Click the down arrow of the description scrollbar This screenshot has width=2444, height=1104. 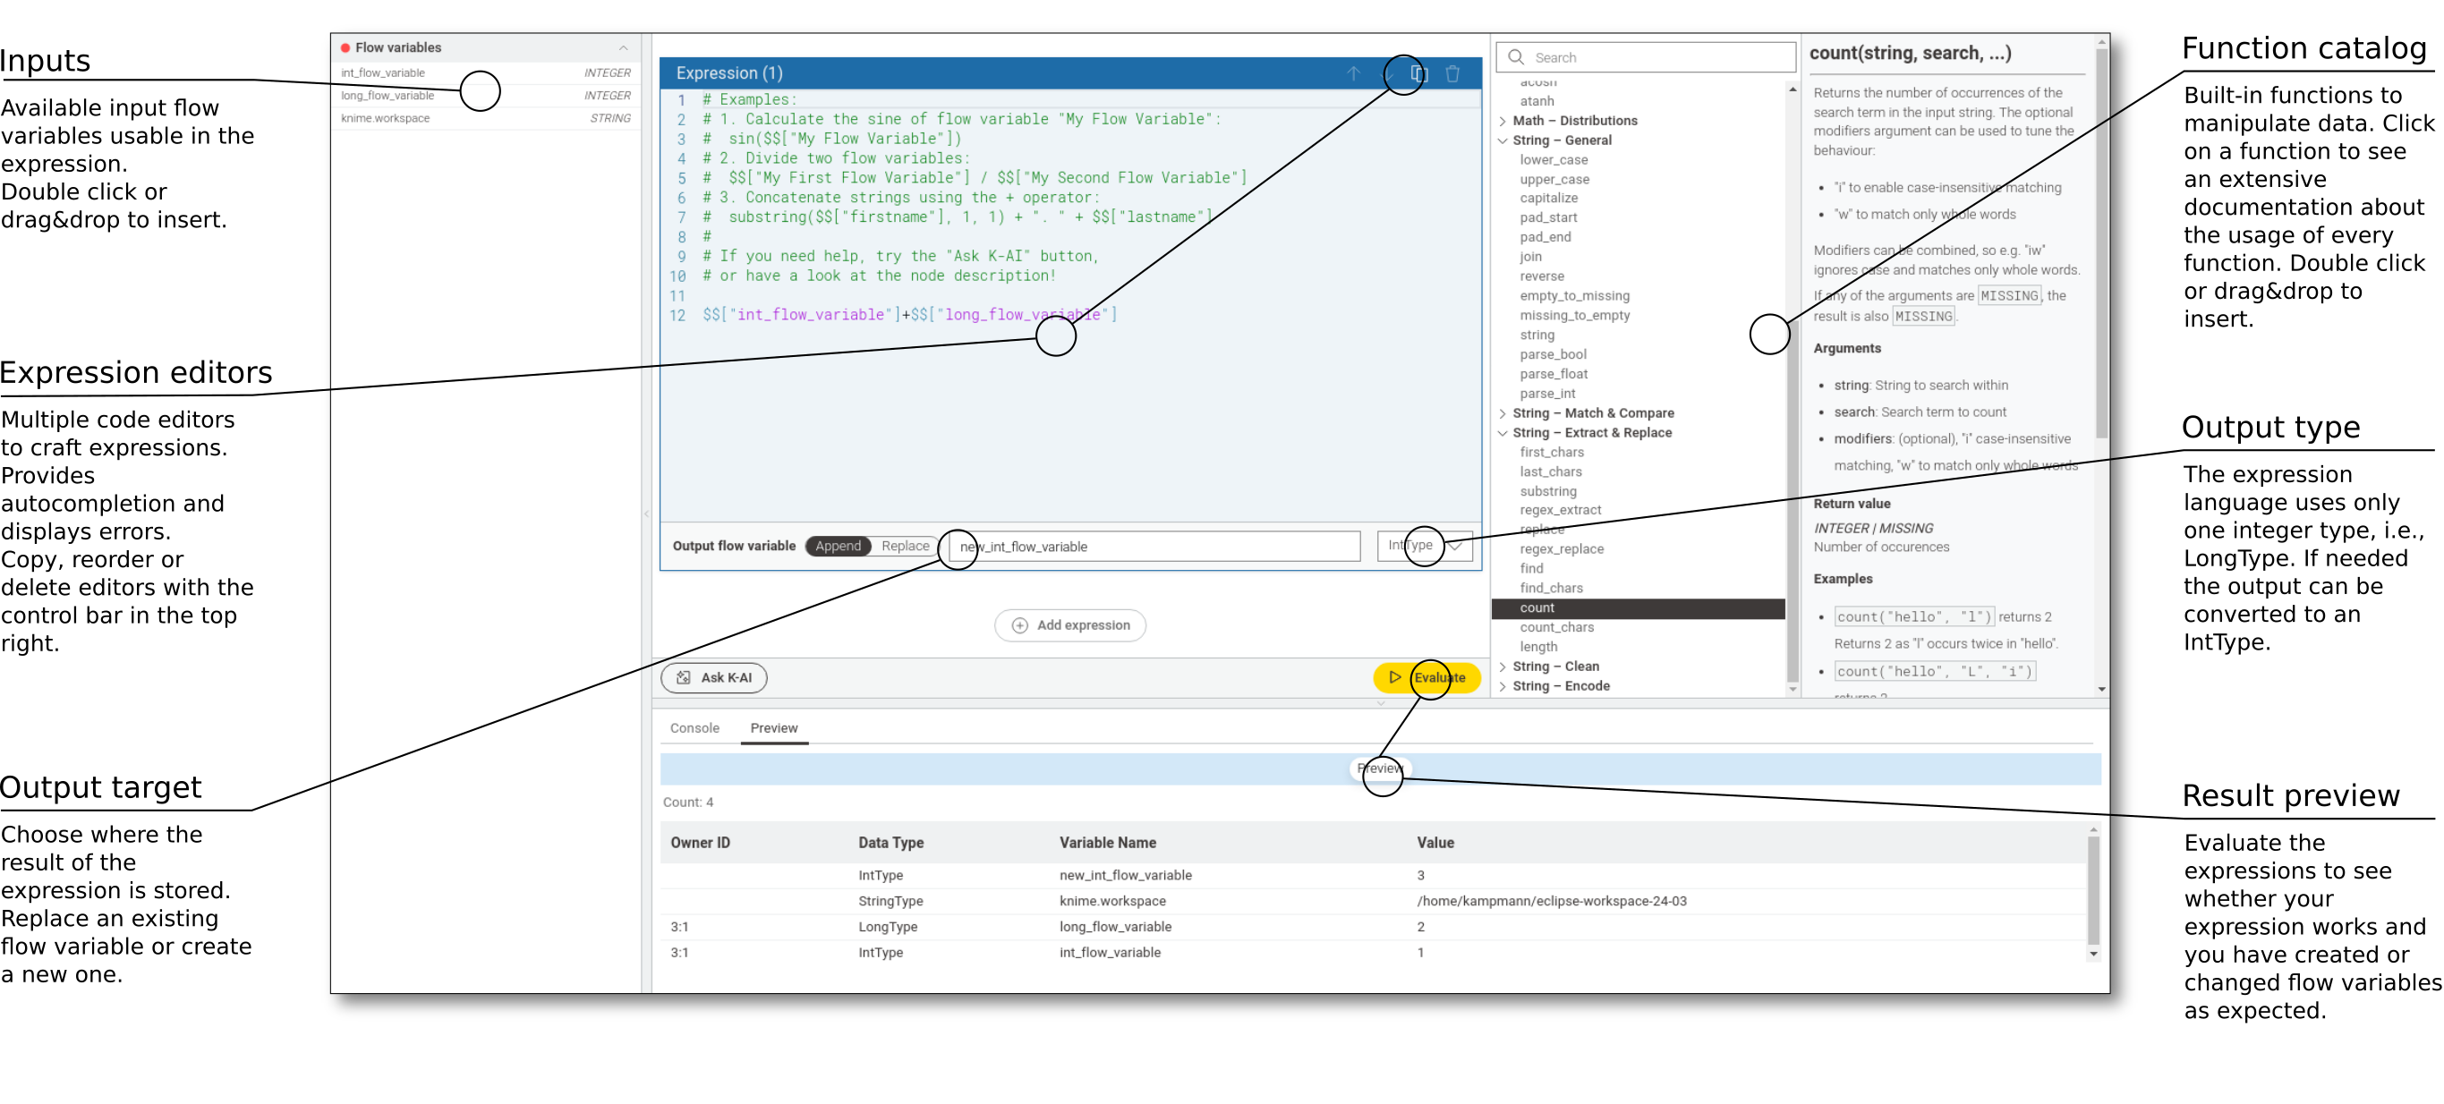2101,690
